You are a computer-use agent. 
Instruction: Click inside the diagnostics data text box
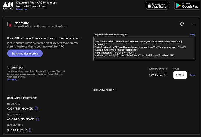144,48
